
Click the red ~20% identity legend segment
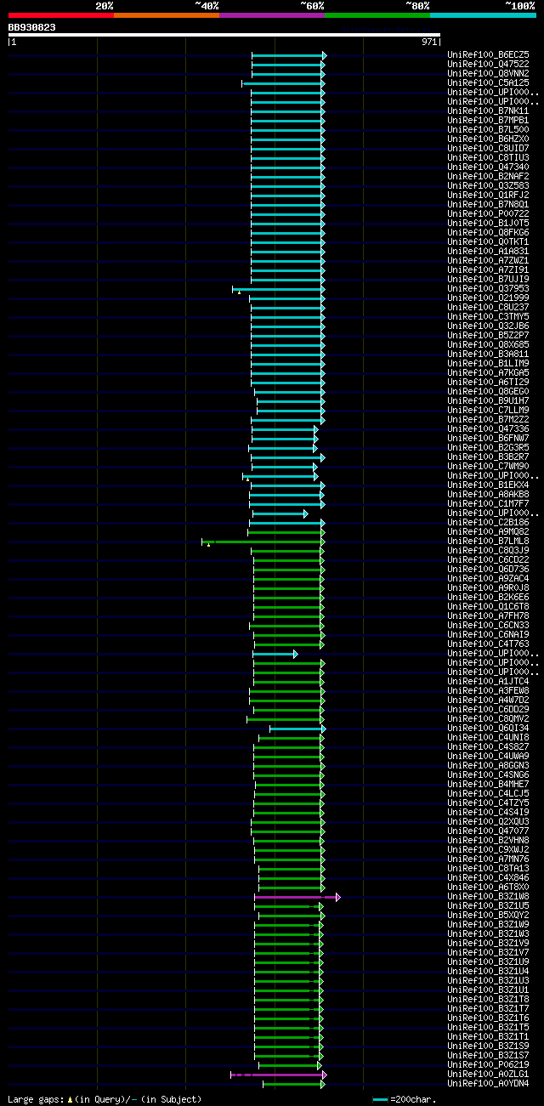[x=61, y=14]
